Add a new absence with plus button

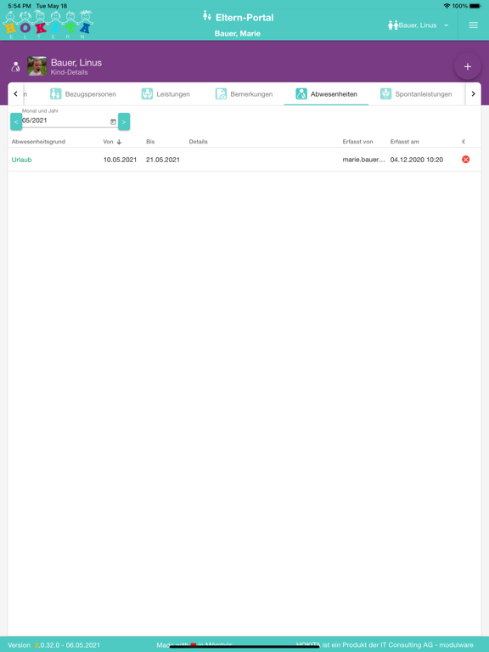(x=468, y=66)
